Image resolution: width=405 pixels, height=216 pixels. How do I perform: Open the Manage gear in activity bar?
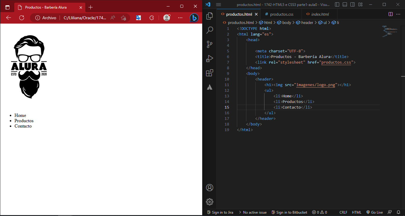210,202
